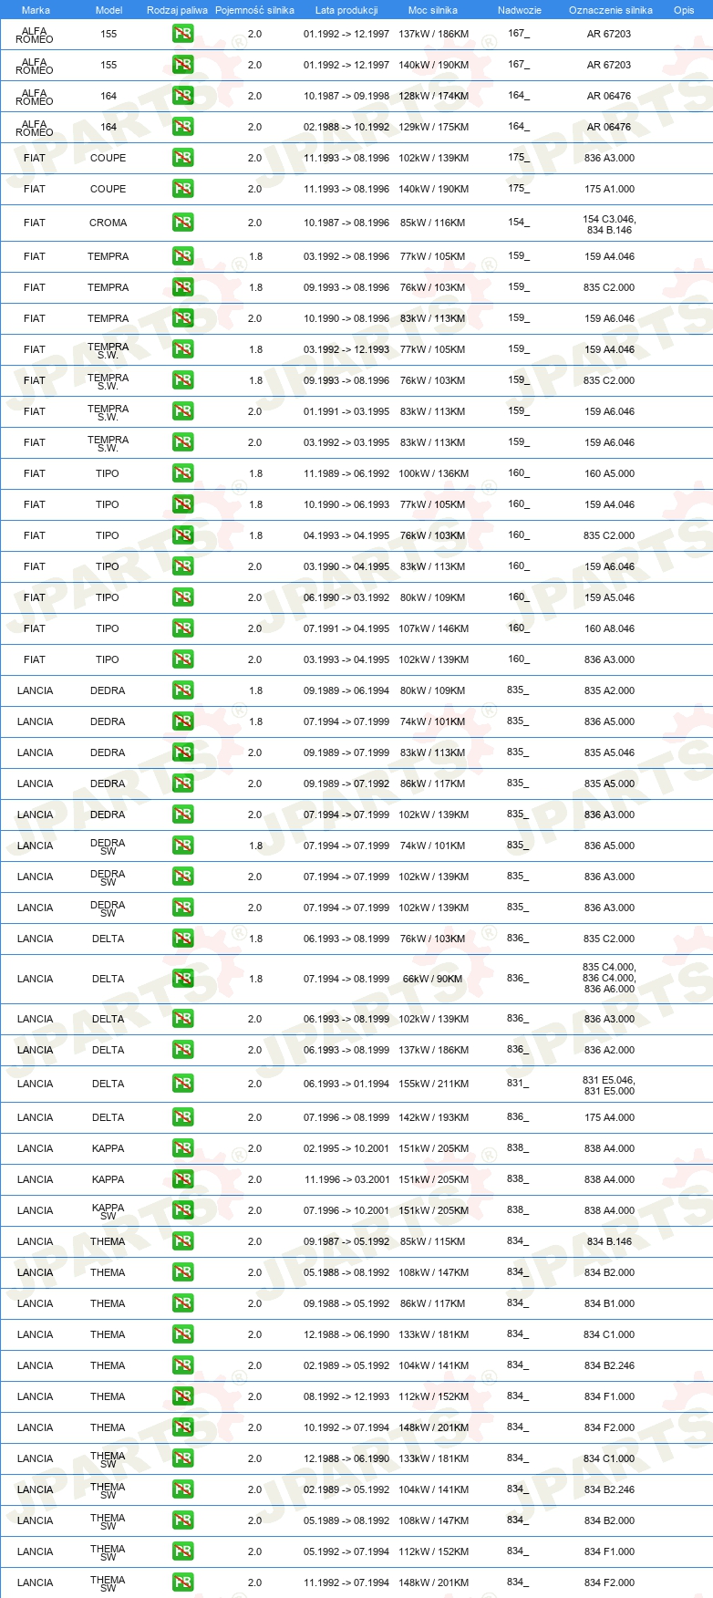Click petrol icon in Lancia Kappa SW row
The image size is (713, 1598).
pos(182,1210)
